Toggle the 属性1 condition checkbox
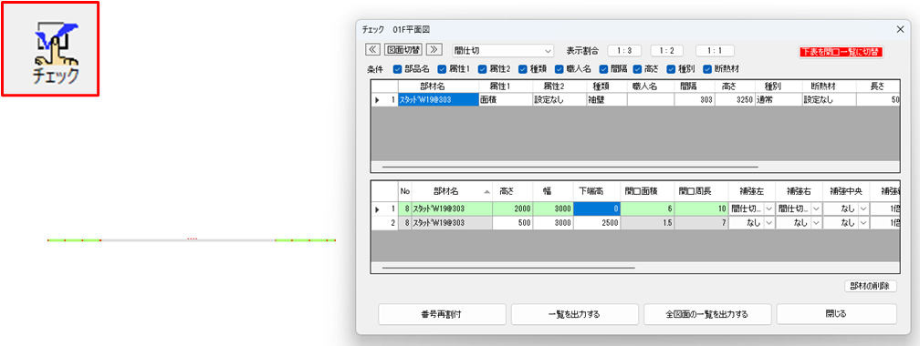The image size is (920, 346). tap(441, 68)
